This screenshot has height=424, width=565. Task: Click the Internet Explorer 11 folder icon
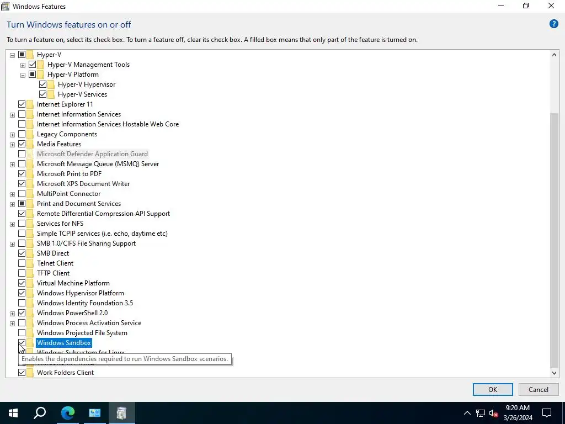point(30,104)
